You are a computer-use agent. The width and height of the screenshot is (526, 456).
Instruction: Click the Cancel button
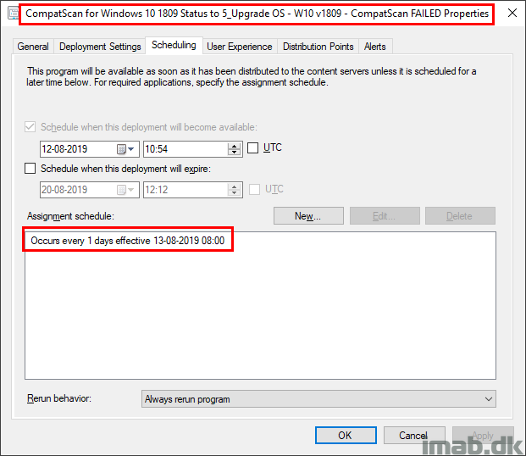(414, 435)
